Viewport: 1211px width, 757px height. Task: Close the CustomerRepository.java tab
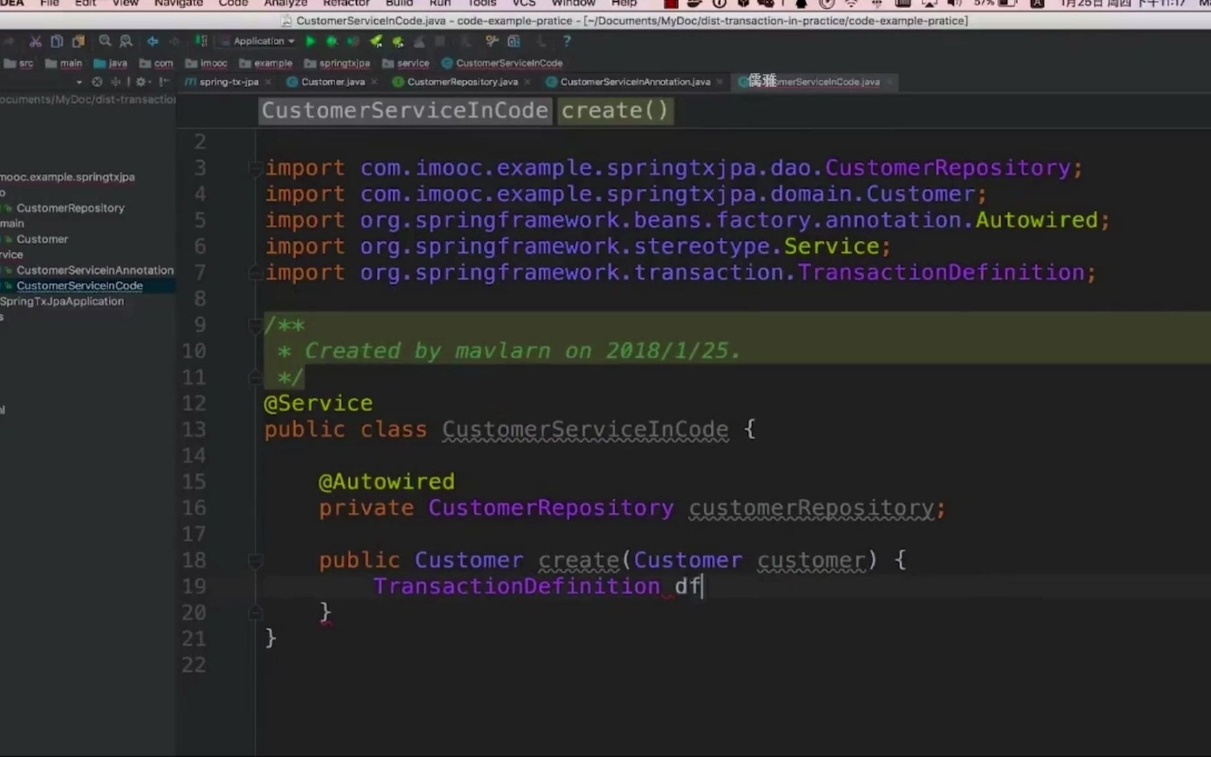pos(527,82)
